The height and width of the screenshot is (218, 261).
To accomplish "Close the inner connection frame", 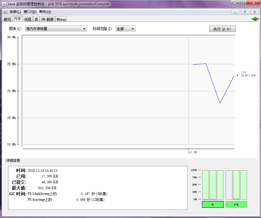I will (x=254, y=12).
